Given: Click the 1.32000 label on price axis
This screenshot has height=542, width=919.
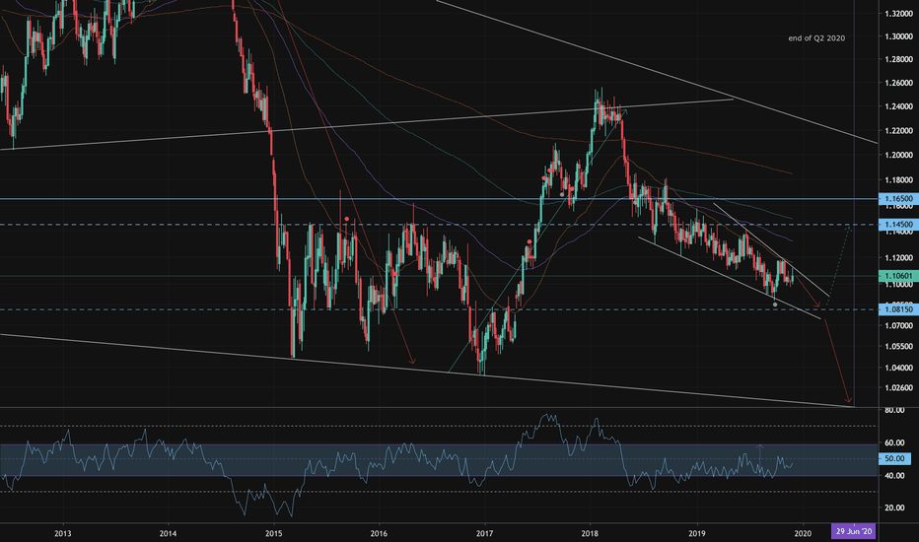Looking at the screenshot, I should click(896, 14).
